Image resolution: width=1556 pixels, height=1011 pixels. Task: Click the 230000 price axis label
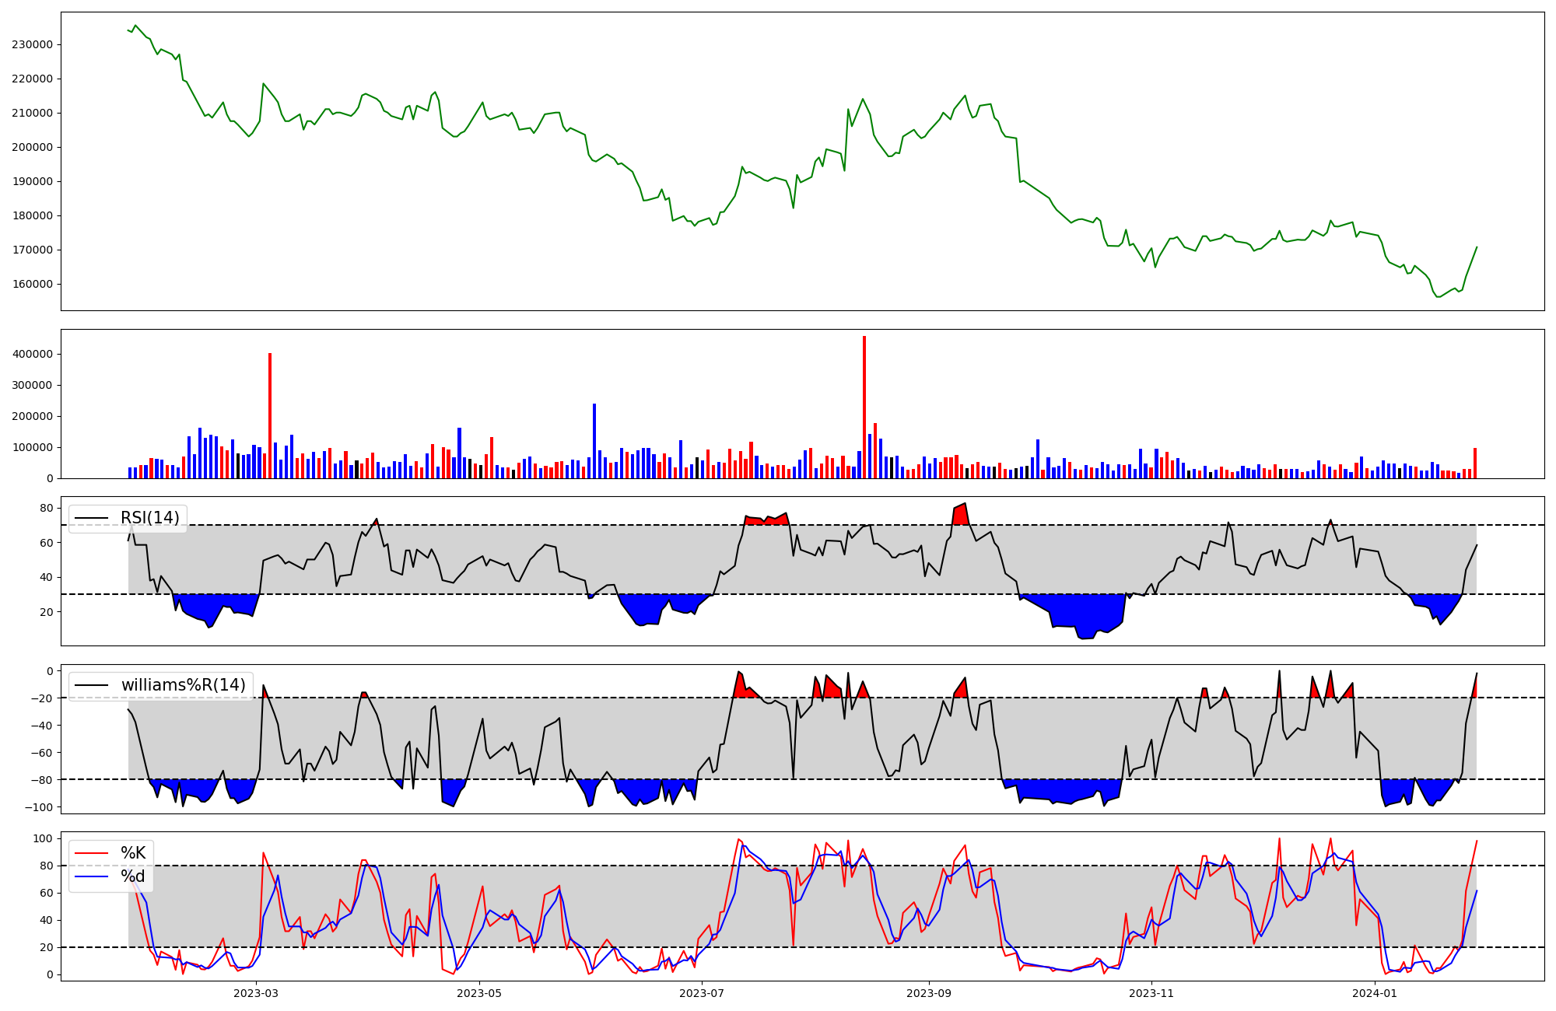pos(33,44)
